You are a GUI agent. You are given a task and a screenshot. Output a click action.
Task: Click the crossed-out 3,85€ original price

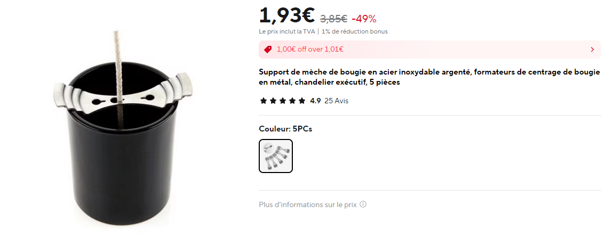click(x=333, y=19)
